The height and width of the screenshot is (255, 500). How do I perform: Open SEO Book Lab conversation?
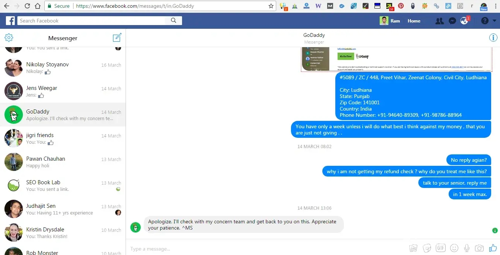[x=63, y=185]
